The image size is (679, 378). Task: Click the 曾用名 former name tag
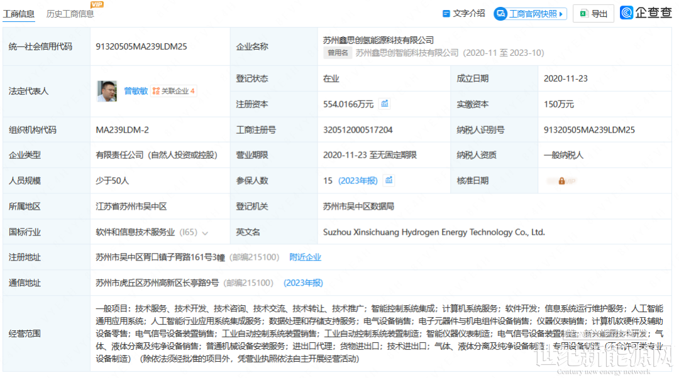[338, 53]
